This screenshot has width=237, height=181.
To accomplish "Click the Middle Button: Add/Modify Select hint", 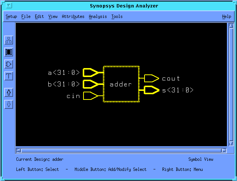I will (x=110, y=169).
